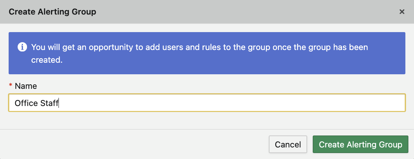Click the Name field label
Screen dimensions: 414x159
[x=26, y=86]
